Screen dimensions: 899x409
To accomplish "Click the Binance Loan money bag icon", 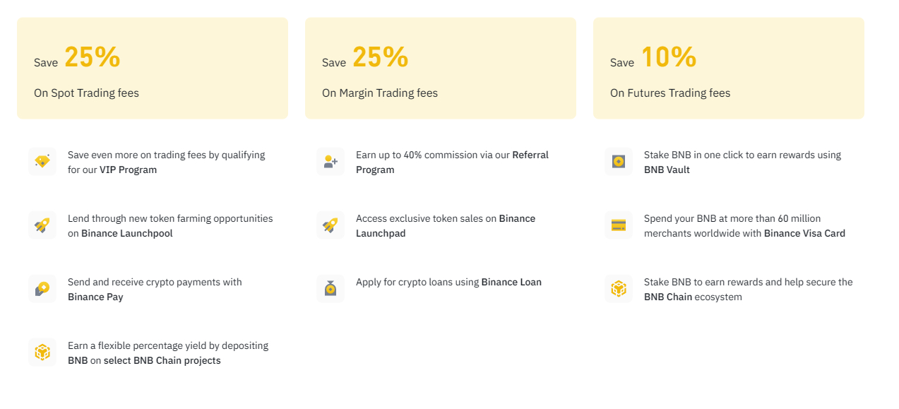I will 331,289.
